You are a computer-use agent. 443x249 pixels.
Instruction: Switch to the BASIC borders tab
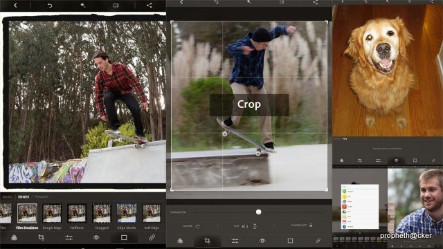[x=8, y=196]
